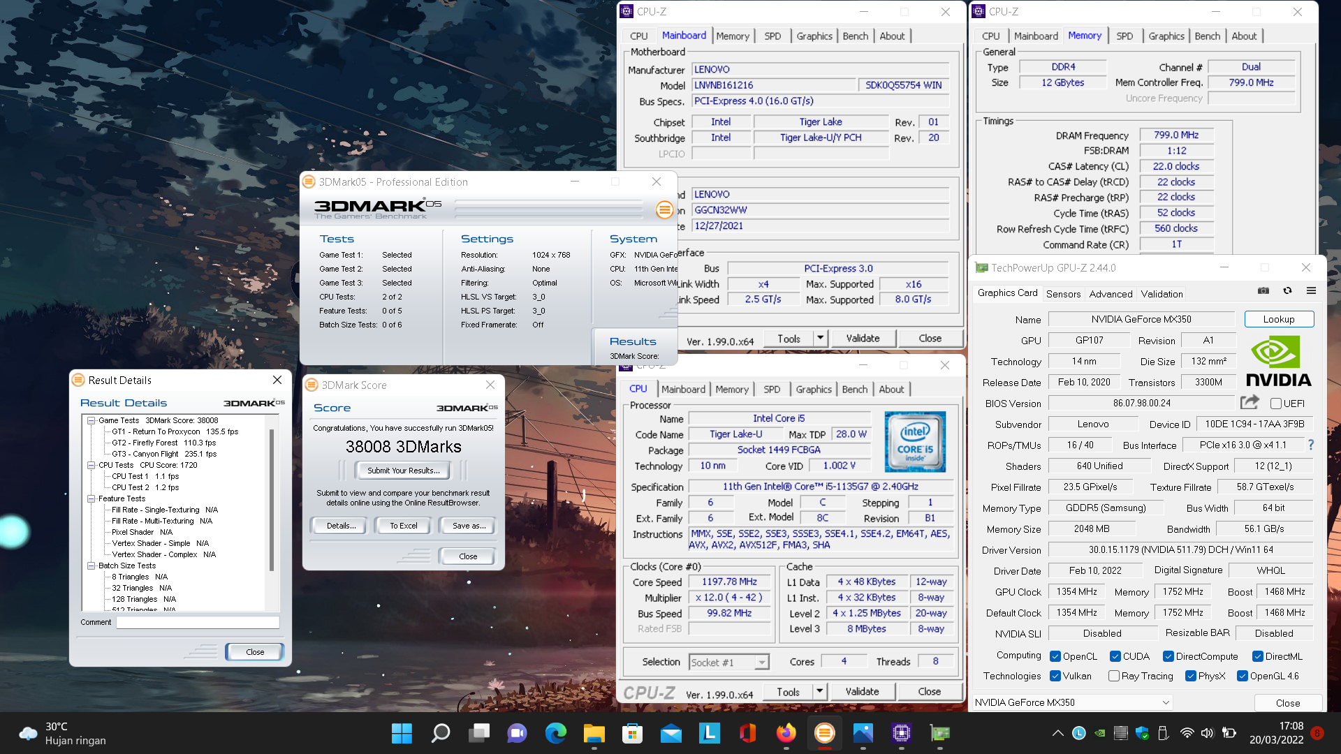
Task: Open the NVIDIA tray icon
Action: pos(1099,733)
